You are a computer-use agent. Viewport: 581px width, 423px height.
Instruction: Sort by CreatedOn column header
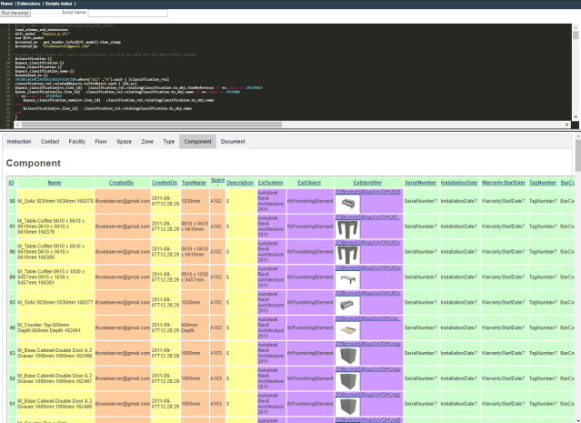[165, 183]
